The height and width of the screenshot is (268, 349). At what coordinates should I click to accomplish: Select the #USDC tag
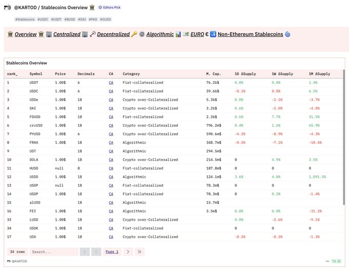coord(43,20)
